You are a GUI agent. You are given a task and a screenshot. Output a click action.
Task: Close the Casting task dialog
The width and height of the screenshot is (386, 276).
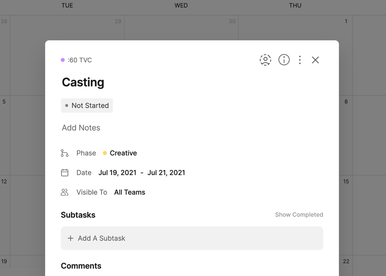(x=315, y=60)
